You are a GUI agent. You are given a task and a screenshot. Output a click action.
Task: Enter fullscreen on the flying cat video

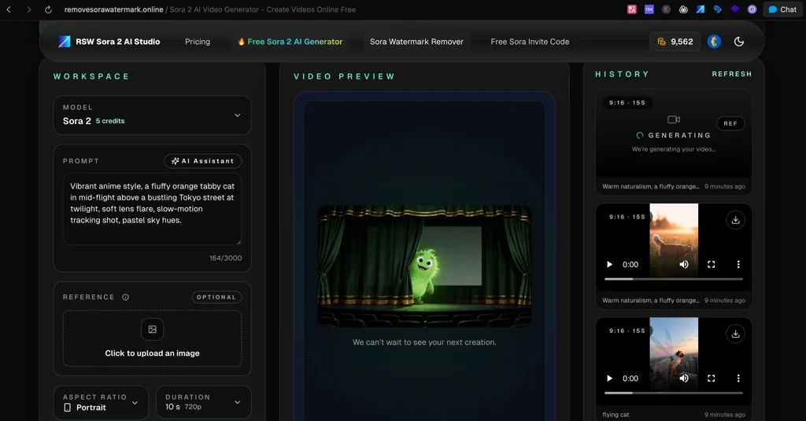click(x=712, y=379)
